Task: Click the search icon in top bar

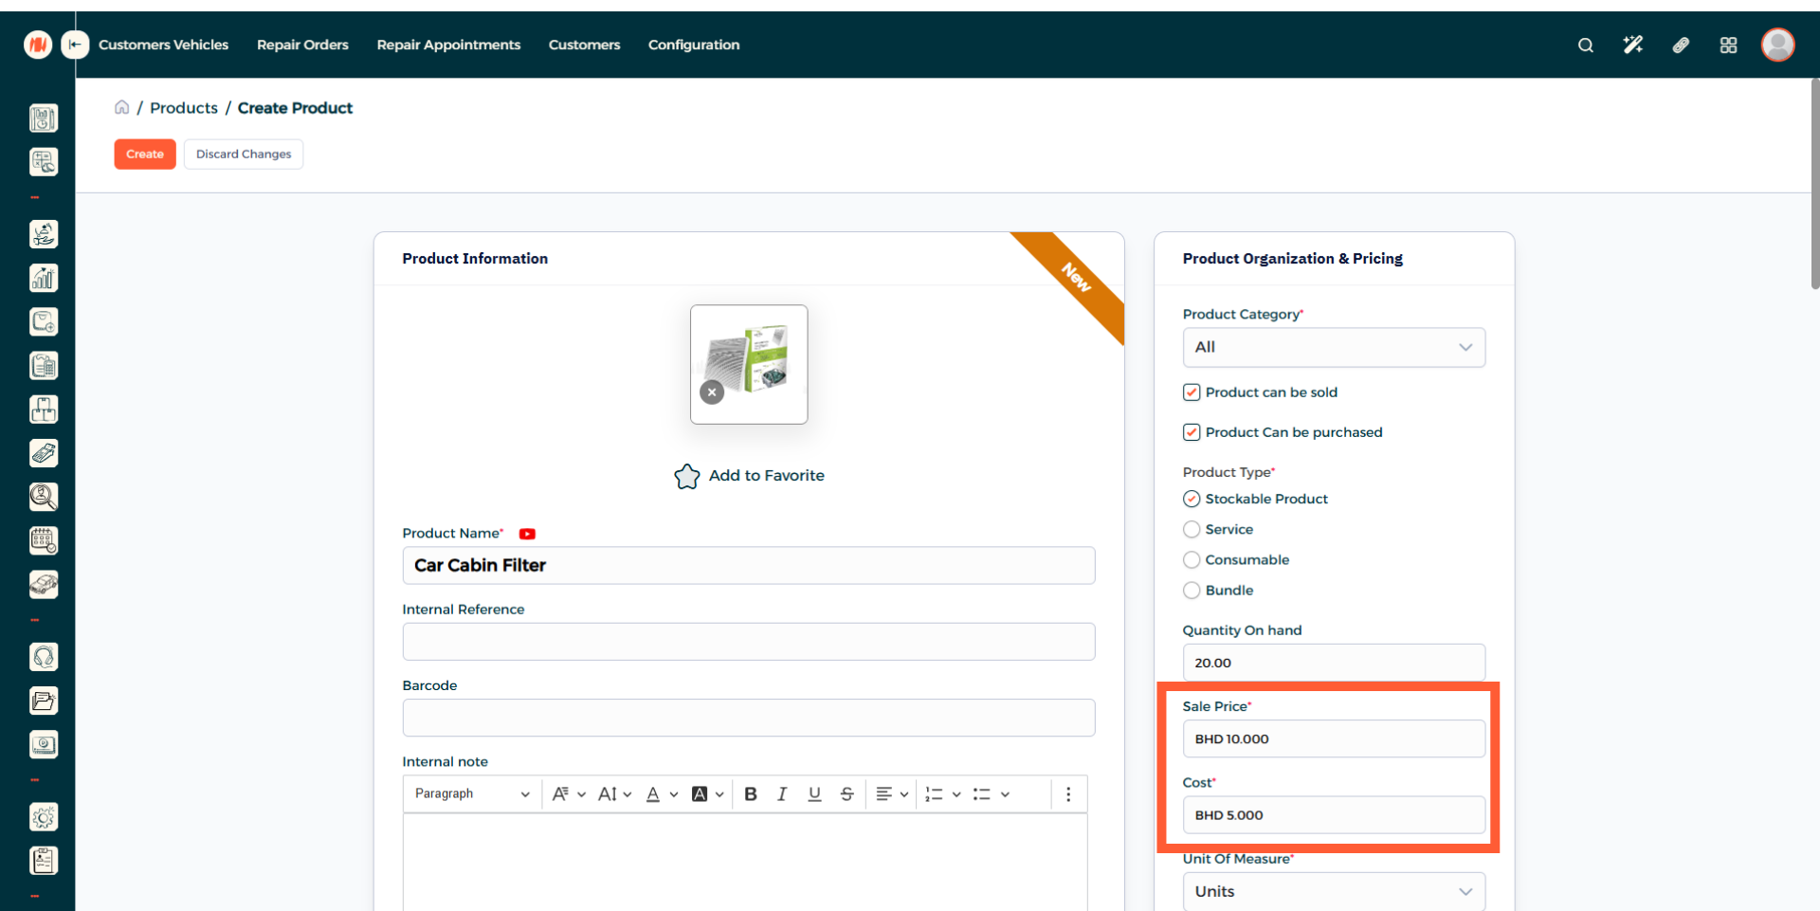Action: [1585, 46]
